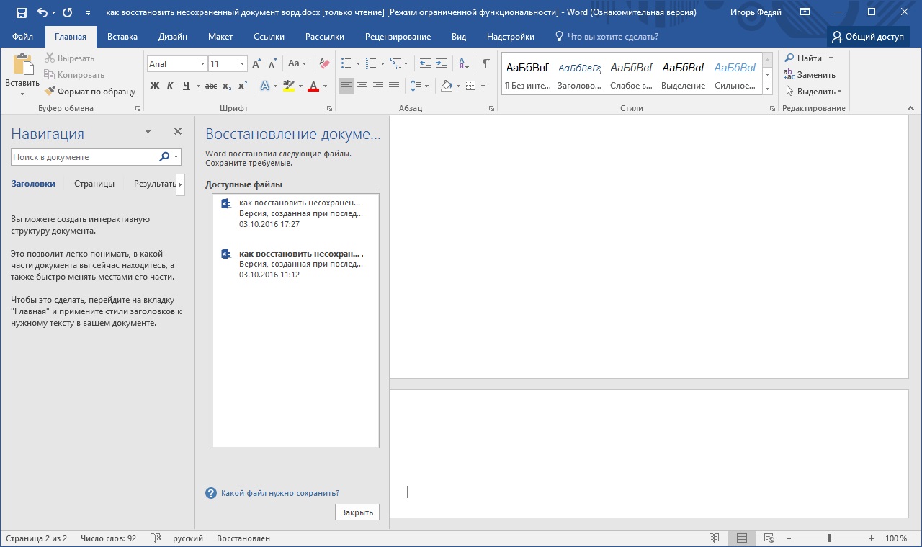
Task: Click Format Painter (Формат по образцу)
Action: coord(90,92)
